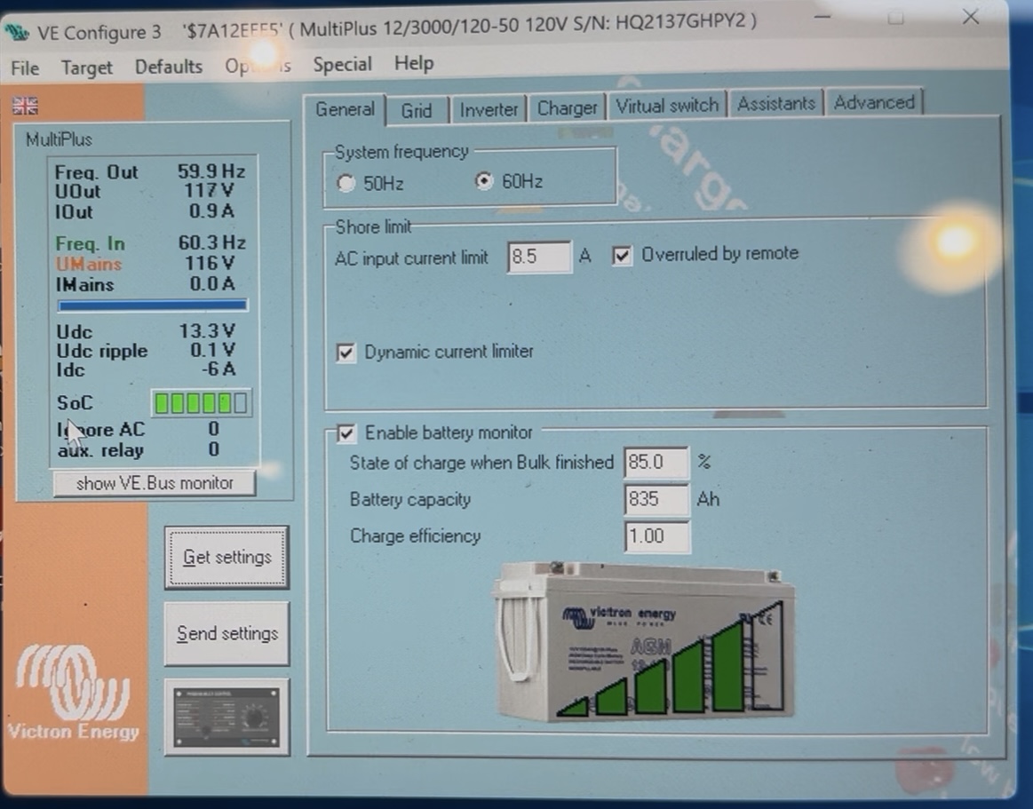Screen dimensions: 1033x809
Task: Switch to the General tab
Action: point(345,109)
